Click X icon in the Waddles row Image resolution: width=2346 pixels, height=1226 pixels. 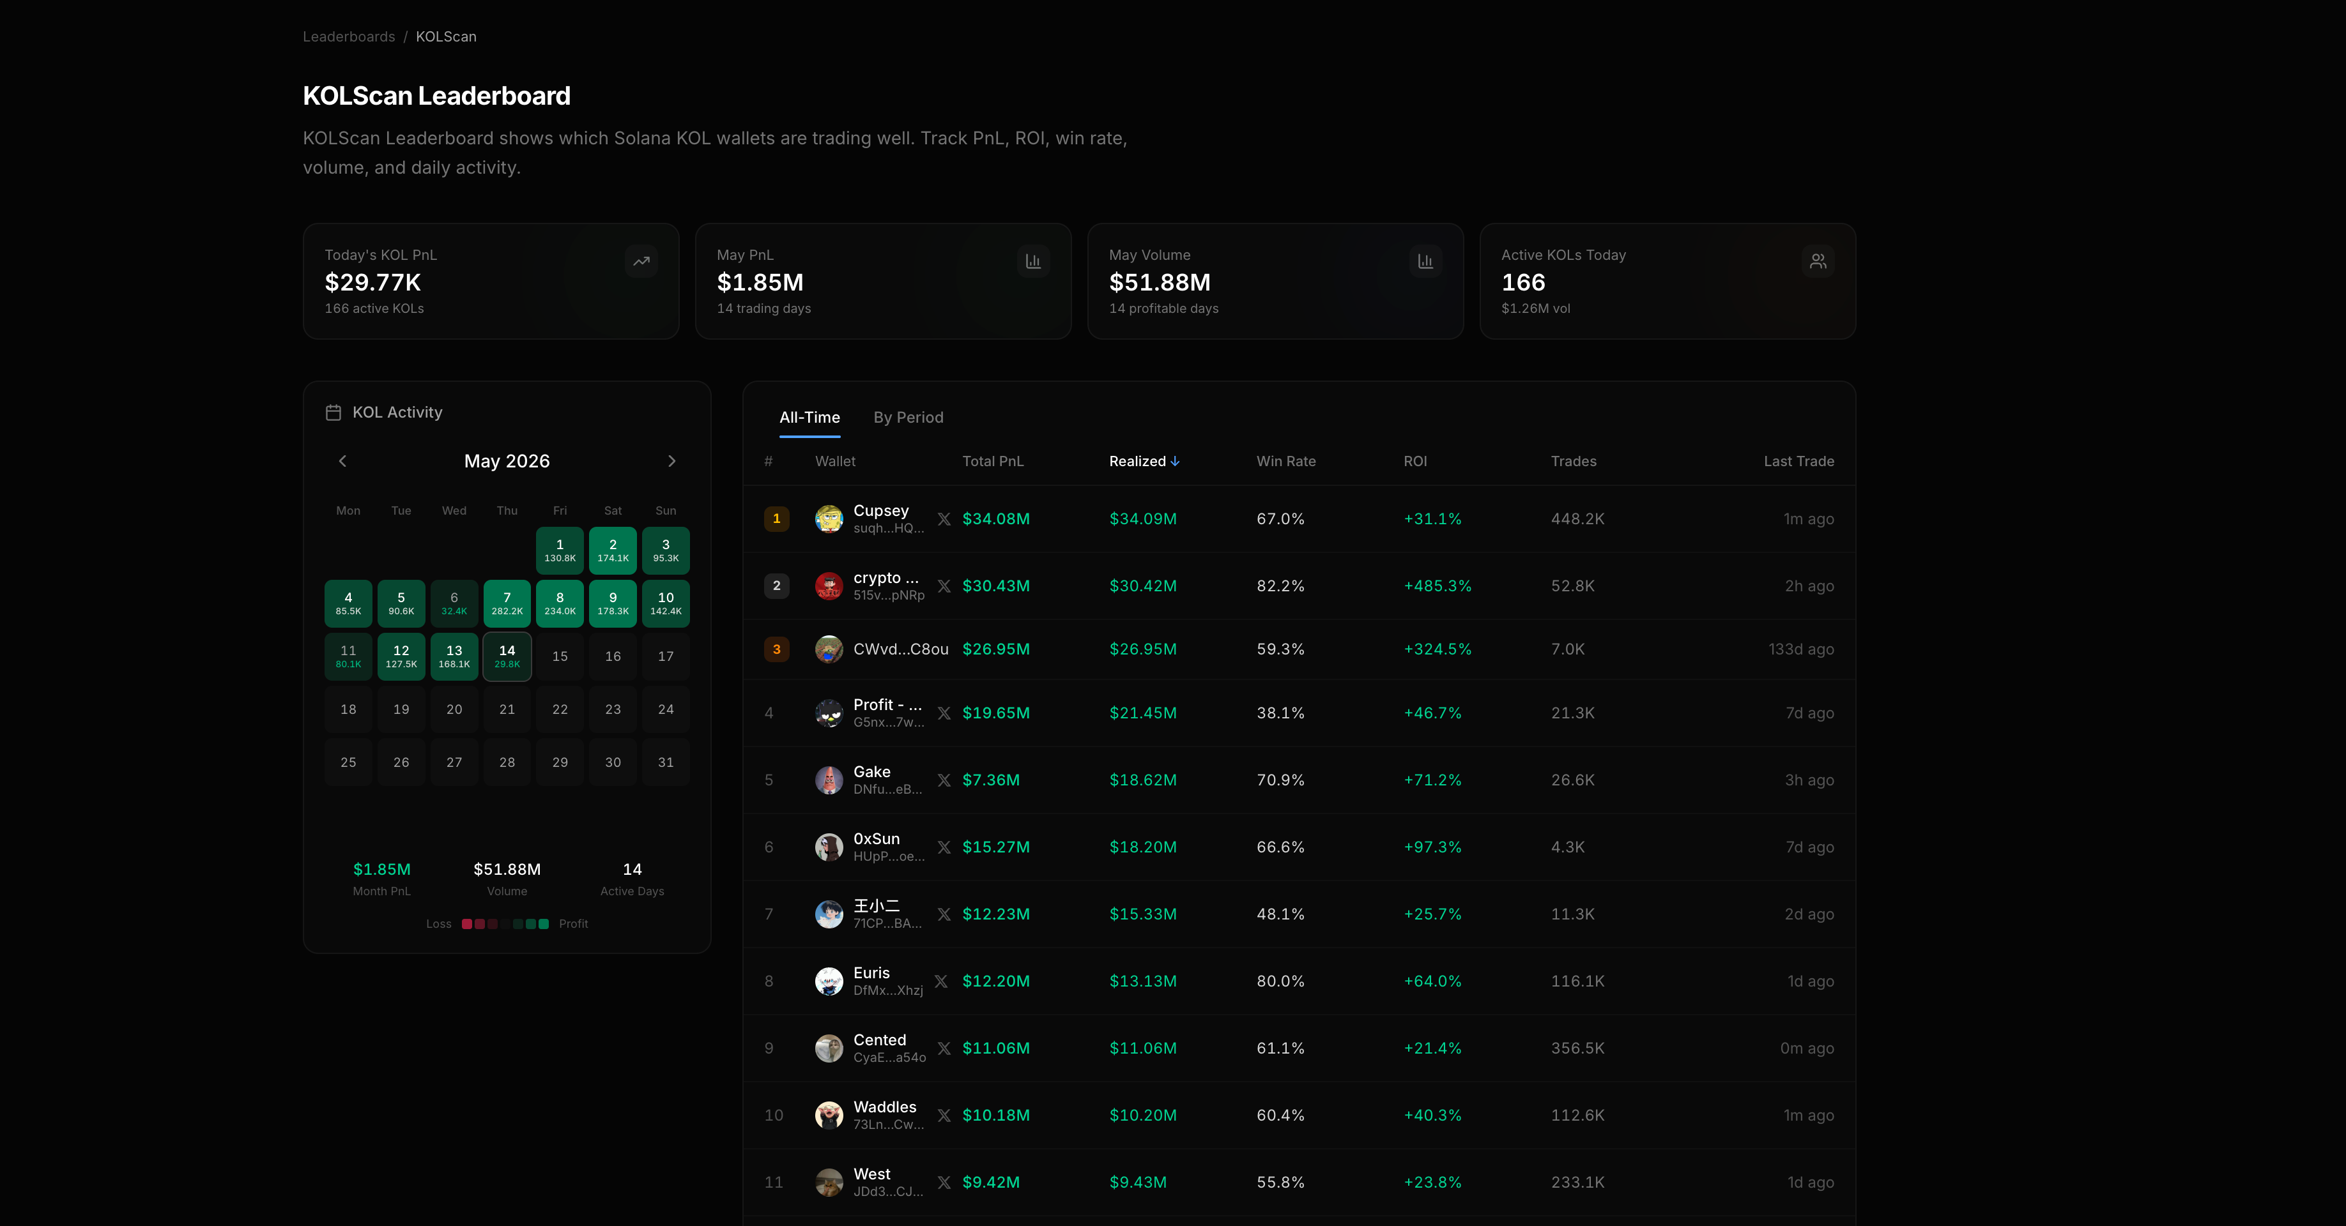pyautogui.click(x=944, y=1115)
